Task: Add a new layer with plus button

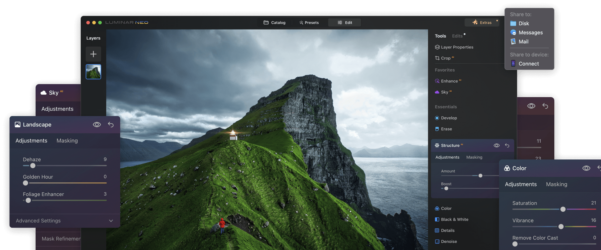Action: (93, 54)
